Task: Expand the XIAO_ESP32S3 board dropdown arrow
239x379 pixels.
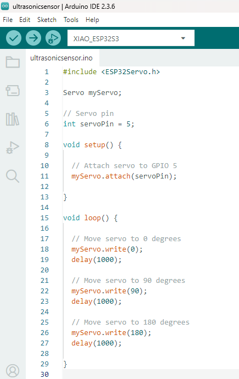Action: pos(183,38)
